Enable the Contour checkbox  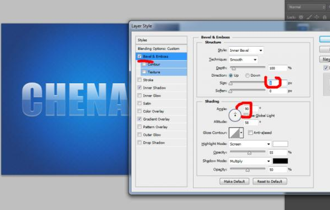(x=144, y=64)
